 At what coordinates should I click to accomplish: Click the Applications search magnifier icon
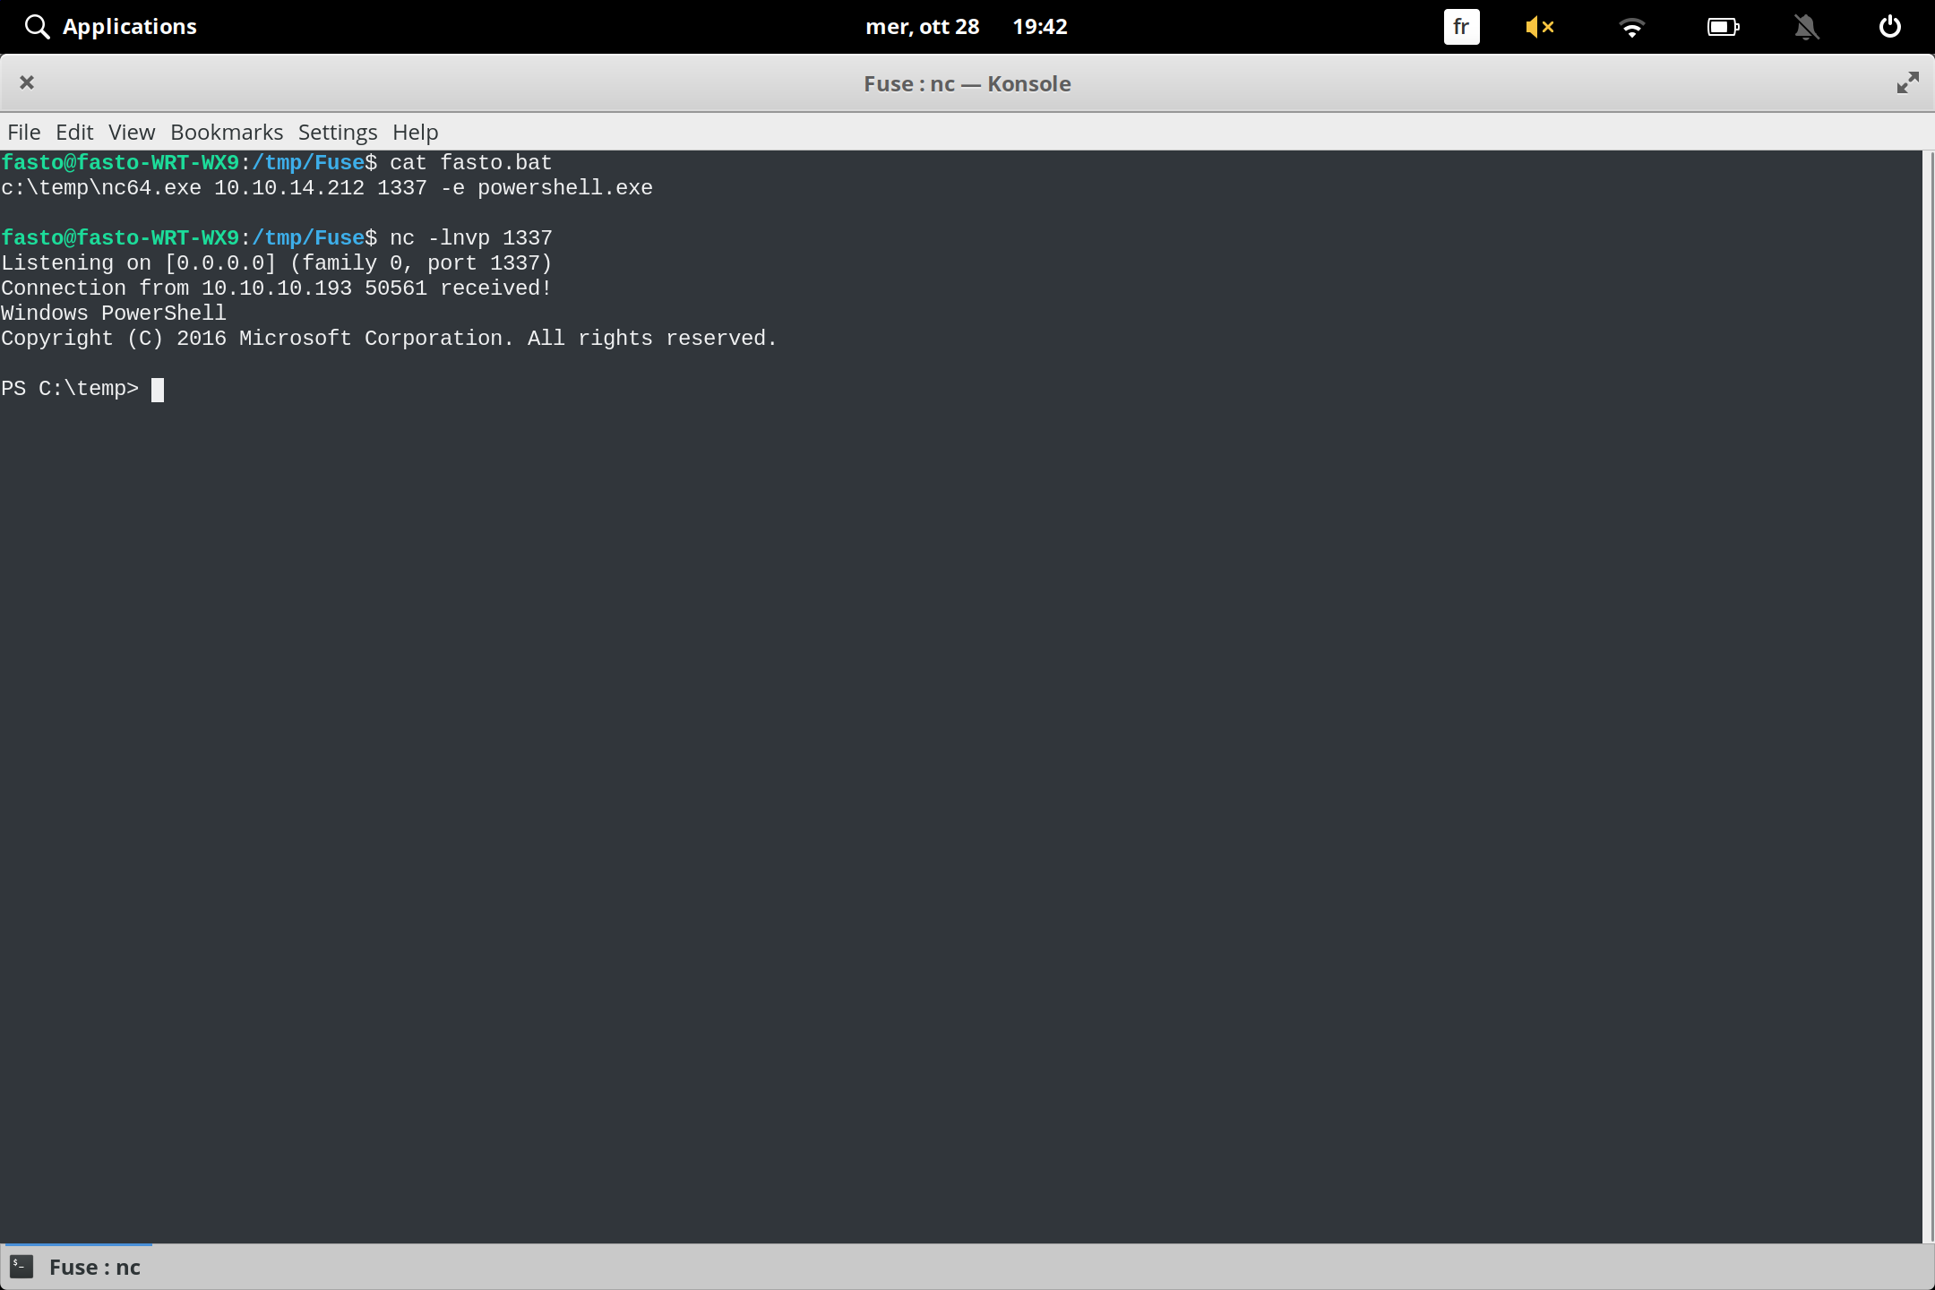pos(37,26)
